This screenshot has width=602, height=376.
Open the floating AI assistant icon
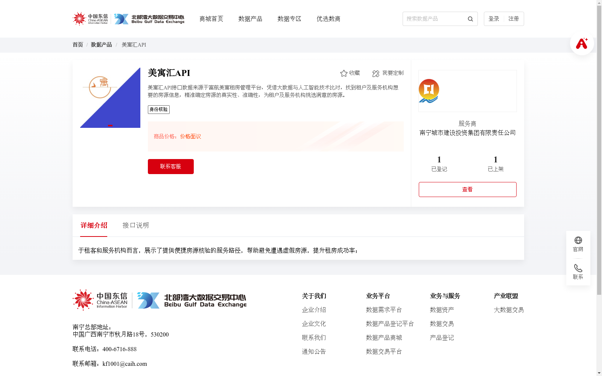(582, 43)
